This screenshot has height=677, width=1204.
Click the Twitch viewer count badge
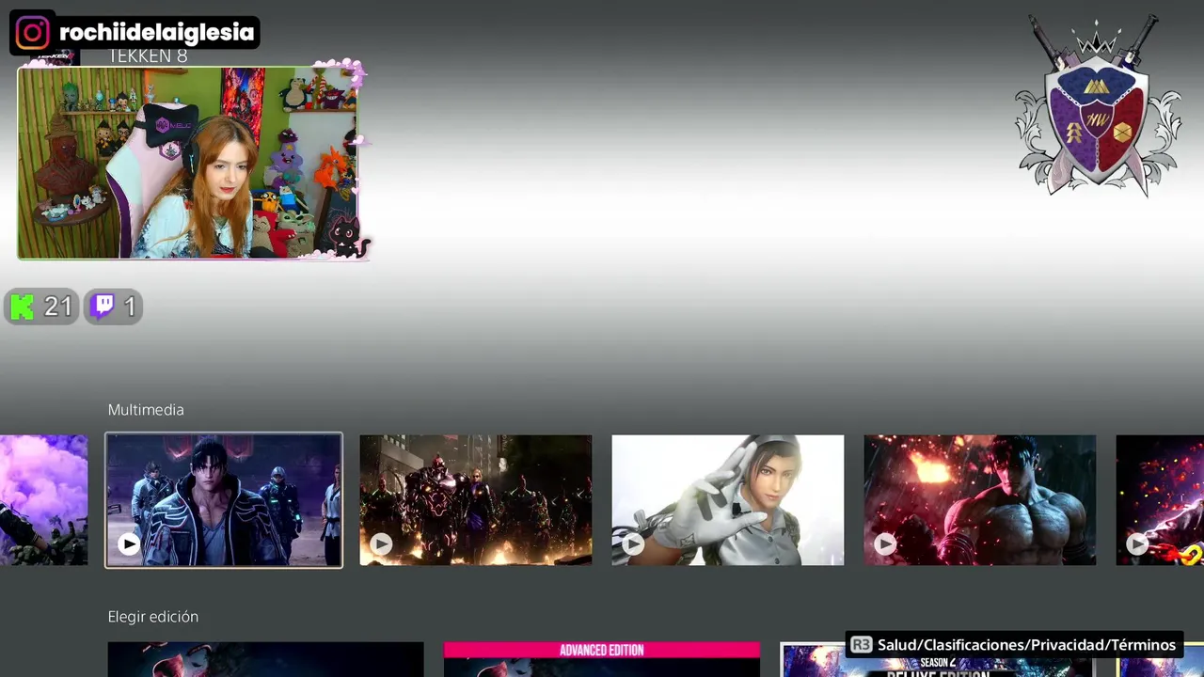pos(114,307)
